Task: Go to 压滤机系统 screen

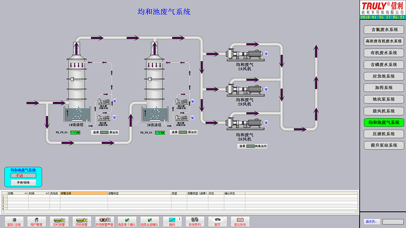Action: 384,134
